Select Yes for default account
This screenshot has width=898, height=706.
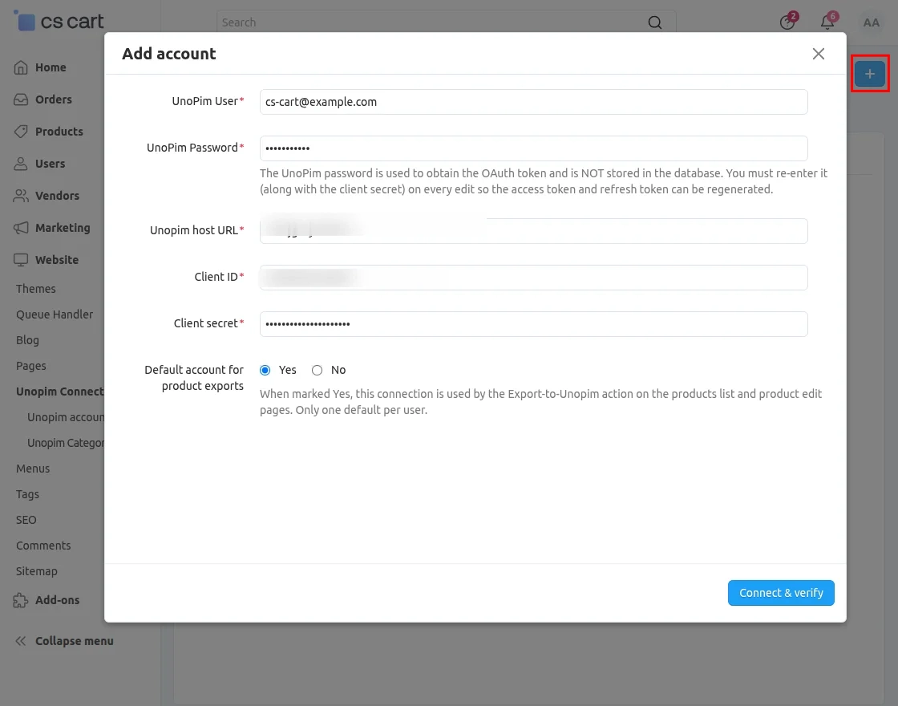[265, 370]
